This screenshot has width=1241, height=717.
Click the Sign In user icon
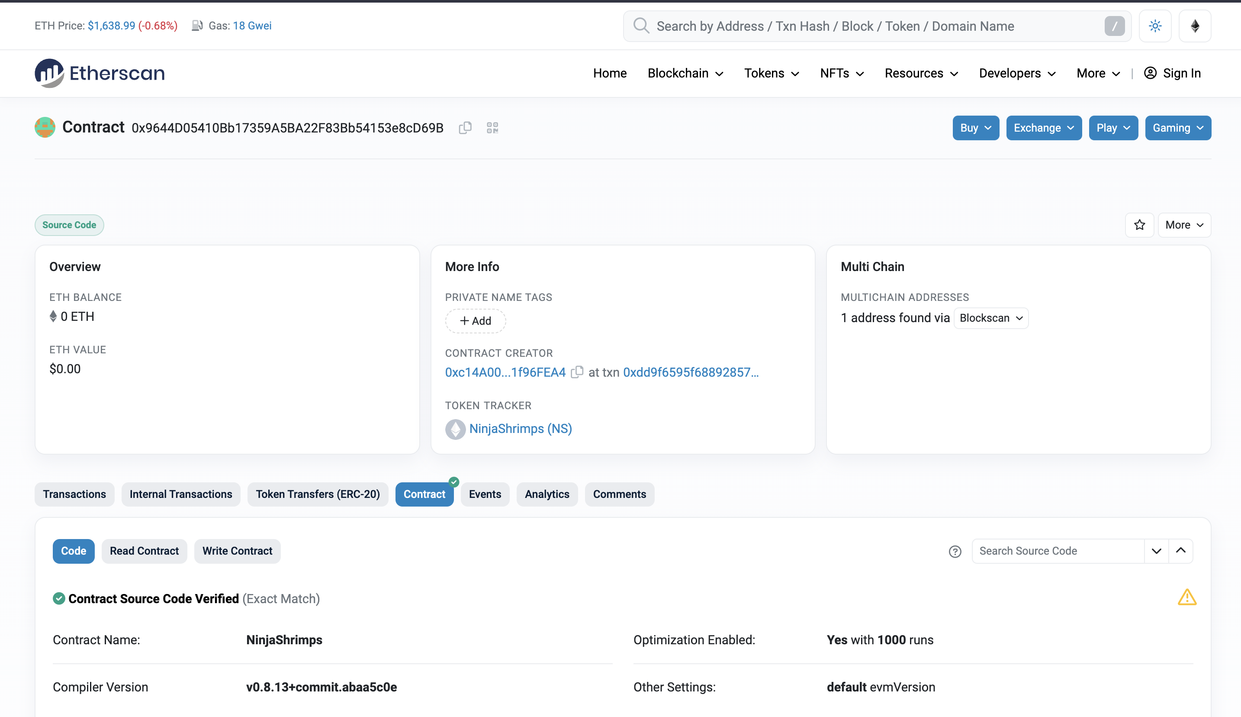click(x=1150, y=73)
